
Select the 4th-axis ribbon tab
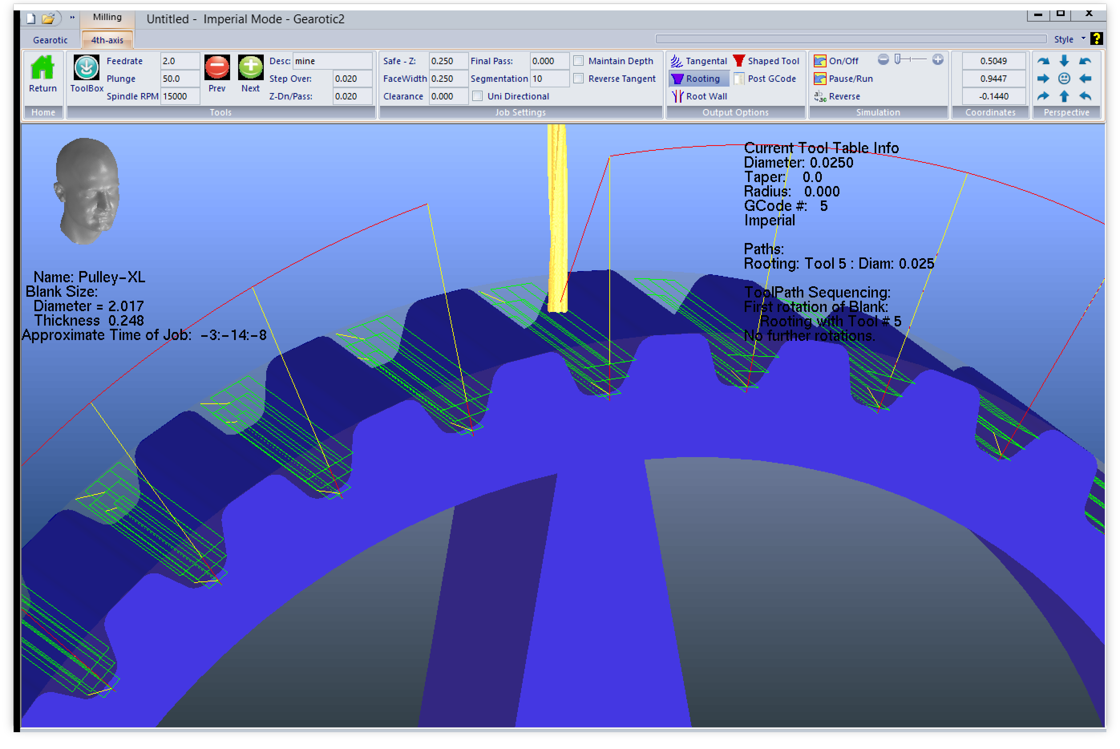click(107, 40)
